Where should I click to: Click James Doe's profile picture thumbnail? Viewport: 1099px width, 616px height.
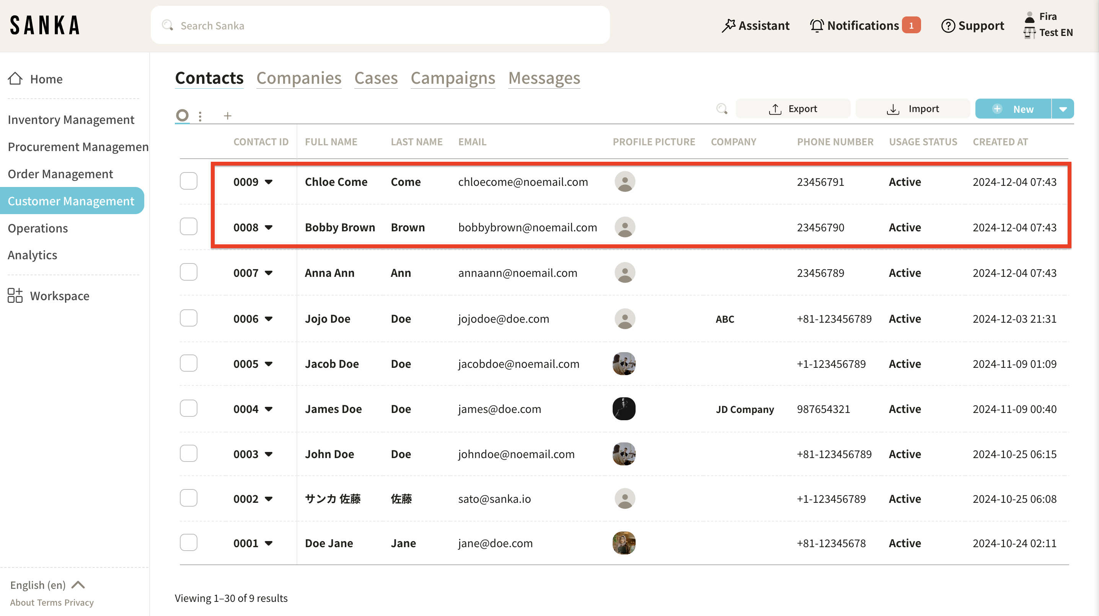click(x=624, y=409)
